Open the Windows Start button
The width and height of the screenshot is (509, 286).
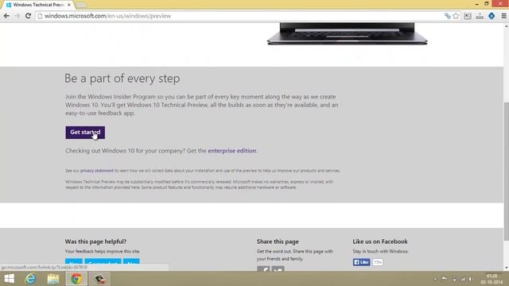[x=9, y=279]
